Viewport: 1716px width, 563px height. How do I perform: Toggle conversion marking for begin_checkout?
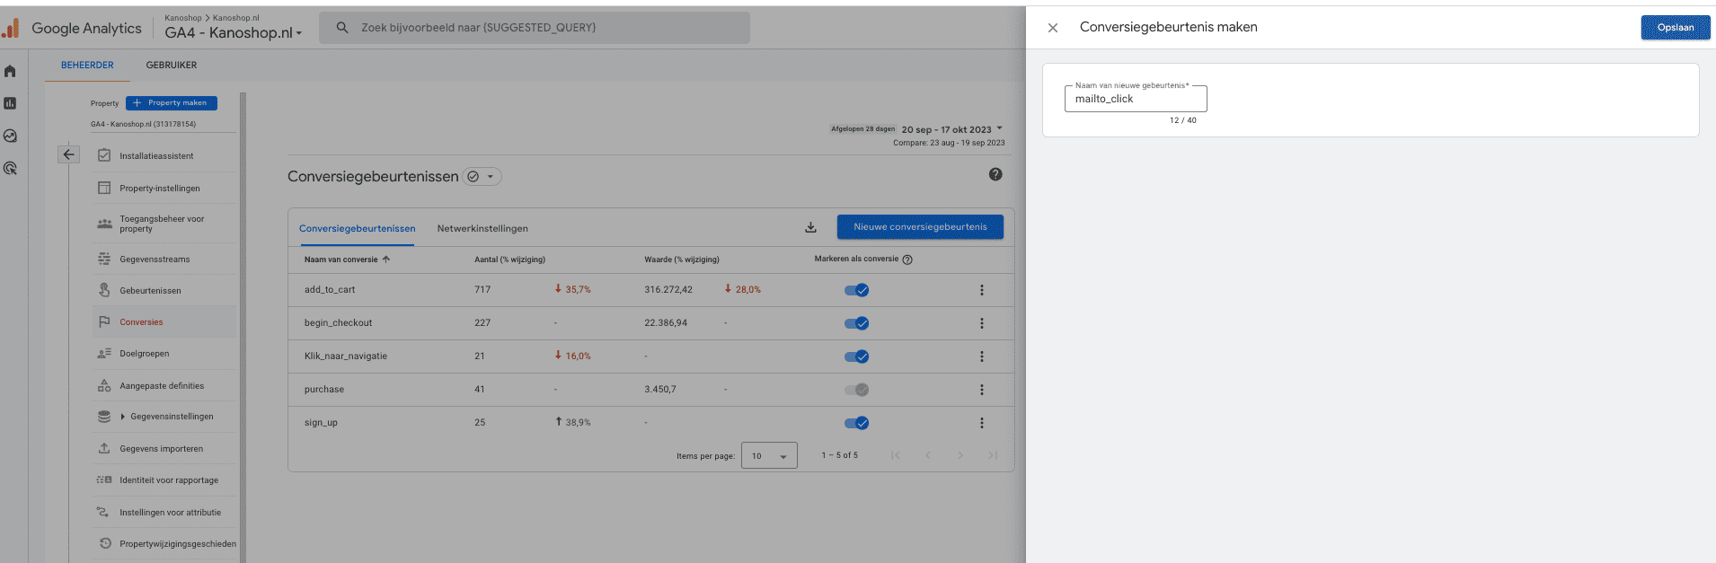coord(856,323)
